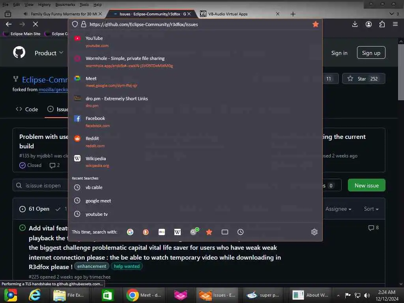Click the issue search filter field
This screenshot has width=404, height=303.
[x=41, y=185]
